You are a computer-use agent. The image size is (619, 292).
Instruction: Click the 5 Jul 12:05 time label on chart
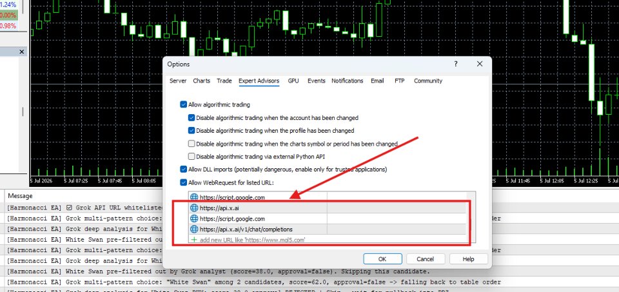pos(553,180)
